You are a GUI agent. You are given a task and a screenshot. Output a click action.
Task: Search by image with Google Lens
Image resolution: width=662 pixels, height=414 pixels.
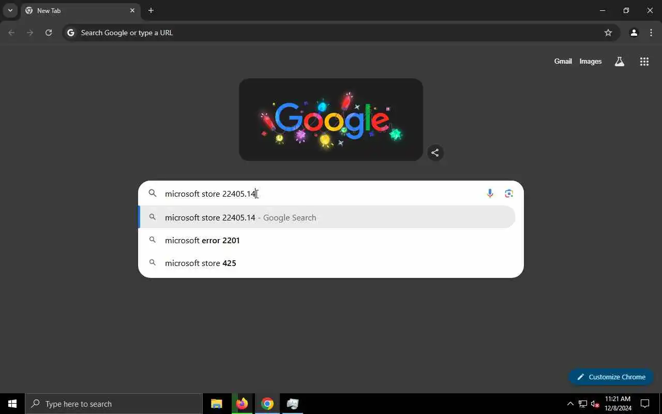tap(509, 194)
